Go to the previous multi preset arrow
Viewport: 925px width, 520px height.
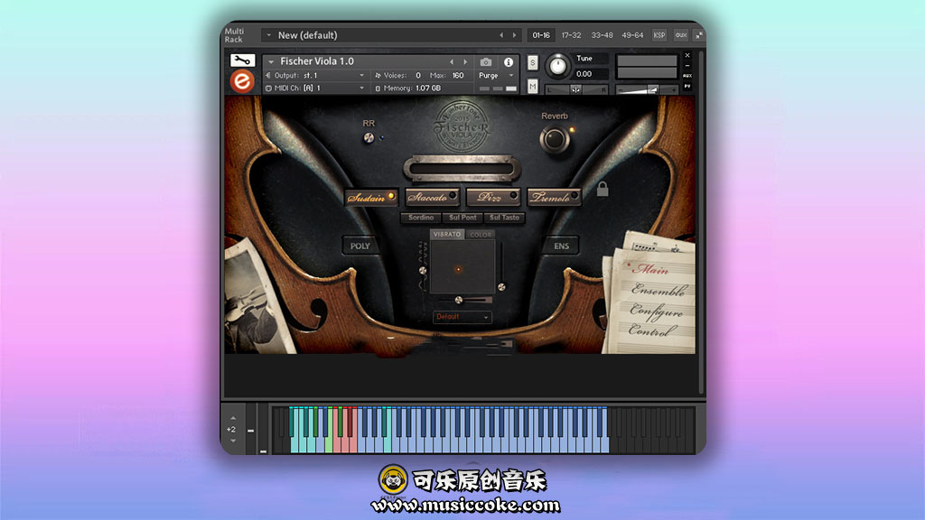501,35
